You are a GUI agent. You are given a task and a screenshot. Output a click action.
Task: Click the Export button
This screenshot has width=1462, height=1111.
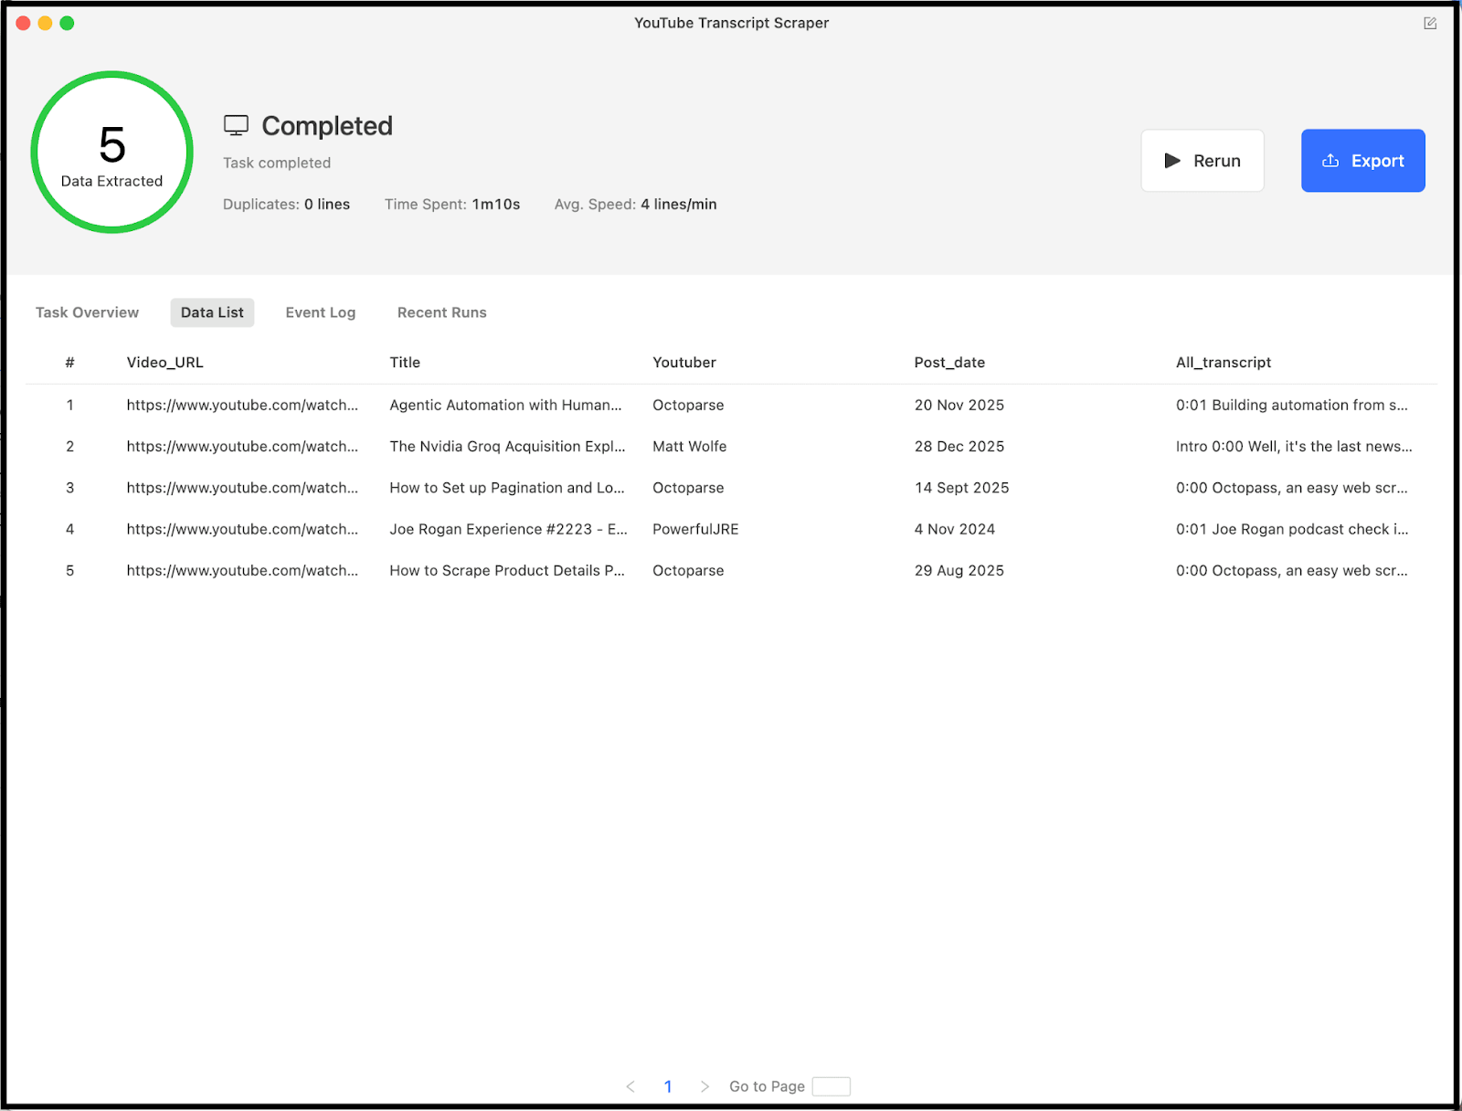(1362, 160)
